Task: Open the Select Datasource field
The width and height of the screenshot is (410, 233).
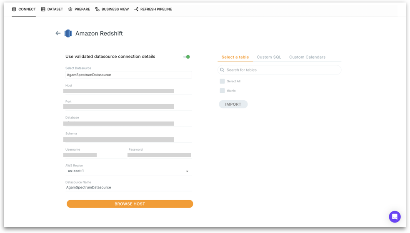Action: (x=128, y=75)
